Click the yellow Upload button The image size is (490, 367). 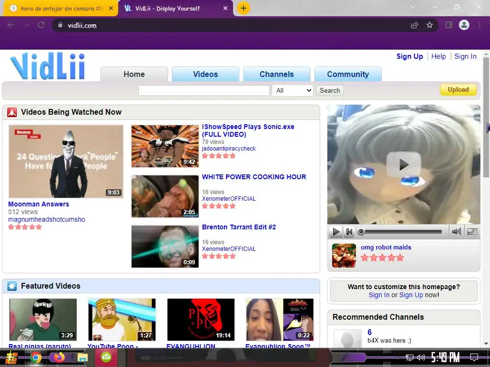click(458, 90)
